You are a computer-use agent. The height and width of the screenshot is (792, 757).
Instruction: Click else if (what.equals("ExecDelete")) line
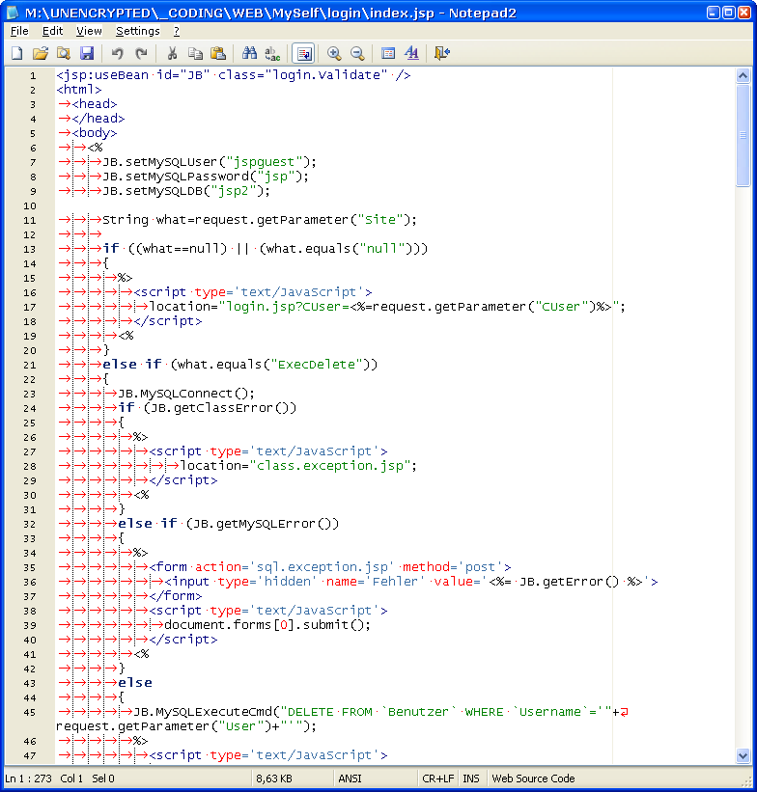[x=240, y=365]
